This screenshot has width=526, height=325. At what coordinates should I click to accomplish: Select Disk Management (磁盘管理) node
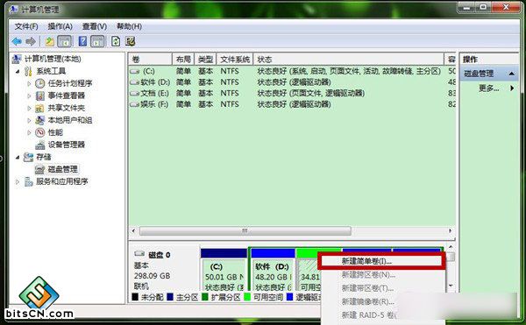pos(63,169)
